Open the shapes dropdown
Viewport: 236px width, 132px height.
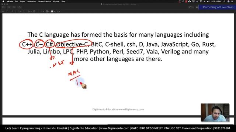pyautogui.click(x=20, y=11)
